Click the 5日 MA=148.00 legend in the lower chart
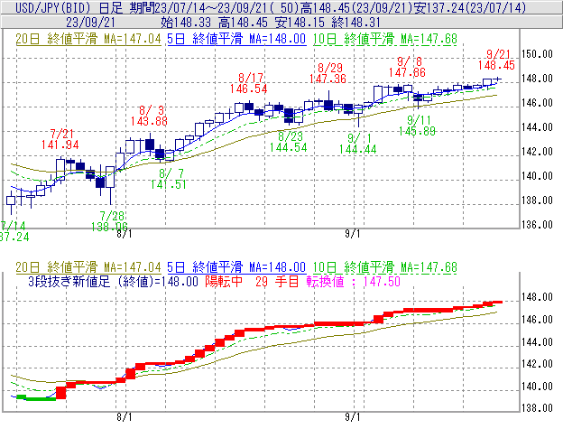The width and height of the screenshot is (563, 429). pyautogui.click(x=236, y=267)
